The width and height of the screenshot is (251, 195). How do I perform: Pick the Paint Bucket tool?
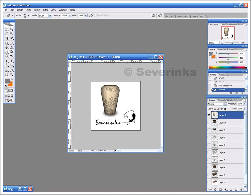tap(12, 51)
